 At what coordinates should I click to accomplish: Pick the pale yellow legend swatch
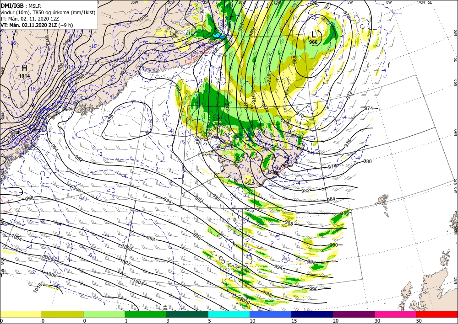click(21, 314)
